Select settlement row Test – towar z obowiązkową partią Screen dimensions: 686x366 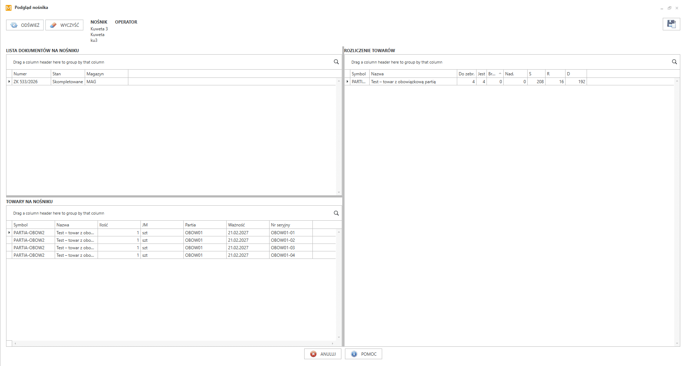click(509, 81)
